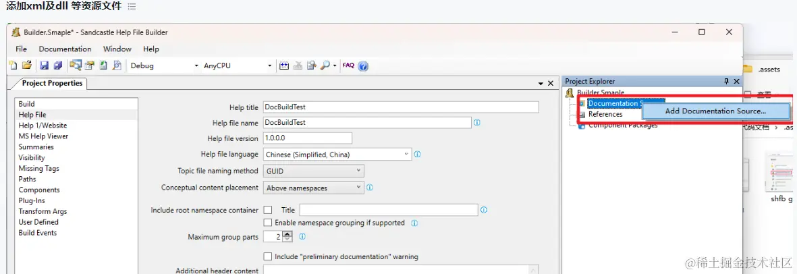The image size is (797, 274).
Task: Open the Project Explorer toolbar icon
Action: pos(76,65)
